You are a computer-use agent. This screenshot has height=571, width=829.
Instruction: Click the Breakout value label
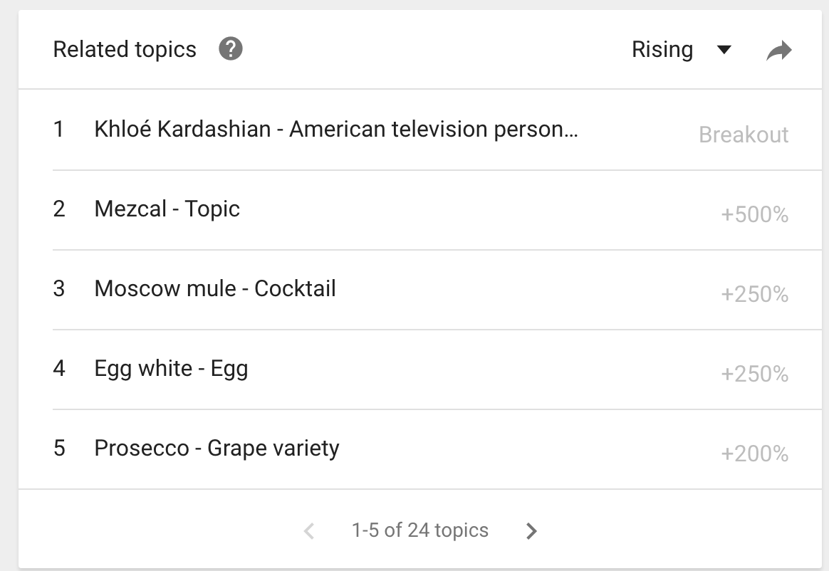click(744, 135)
